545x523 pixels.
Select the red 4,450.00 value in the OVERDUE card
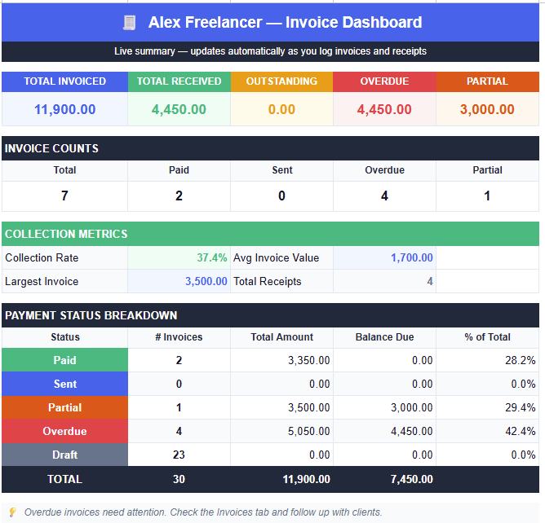[x=384, y=109]
